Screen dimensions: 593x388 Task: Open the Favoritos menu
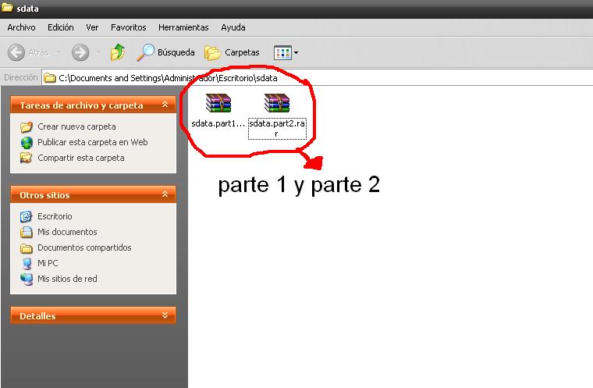click(128, 27)
